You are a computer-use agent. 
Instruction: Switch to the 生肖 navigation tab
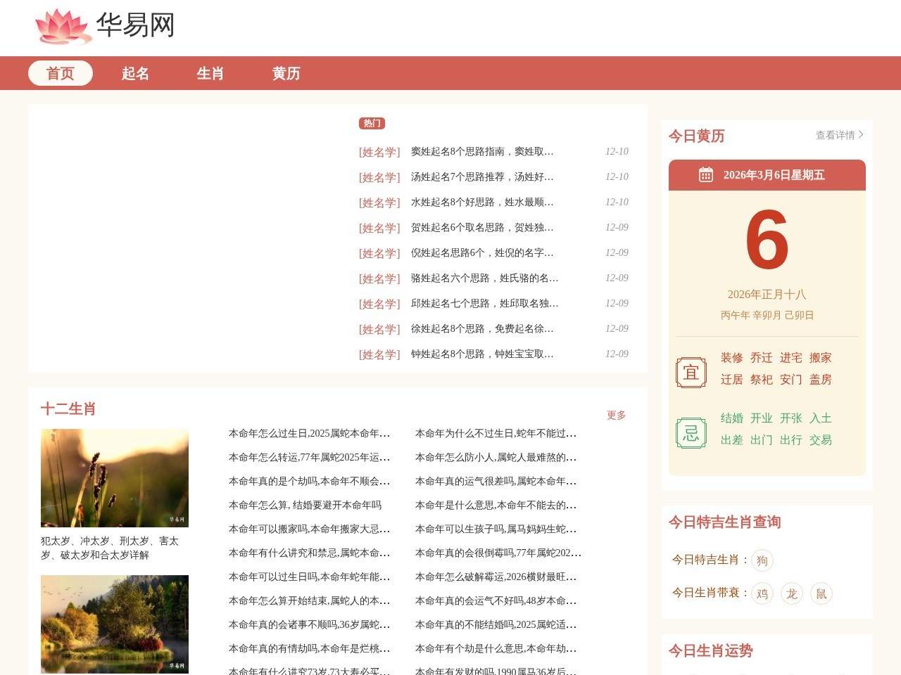(x=210, y=73)
